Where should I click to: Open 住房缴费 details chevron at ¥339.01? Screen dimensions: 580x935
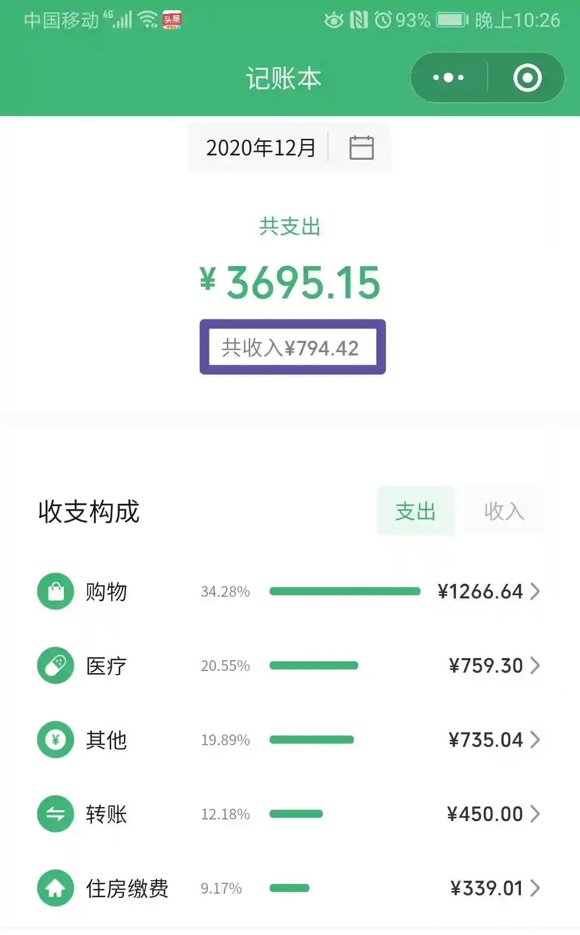pyautogui.click(x=535, y=888)
